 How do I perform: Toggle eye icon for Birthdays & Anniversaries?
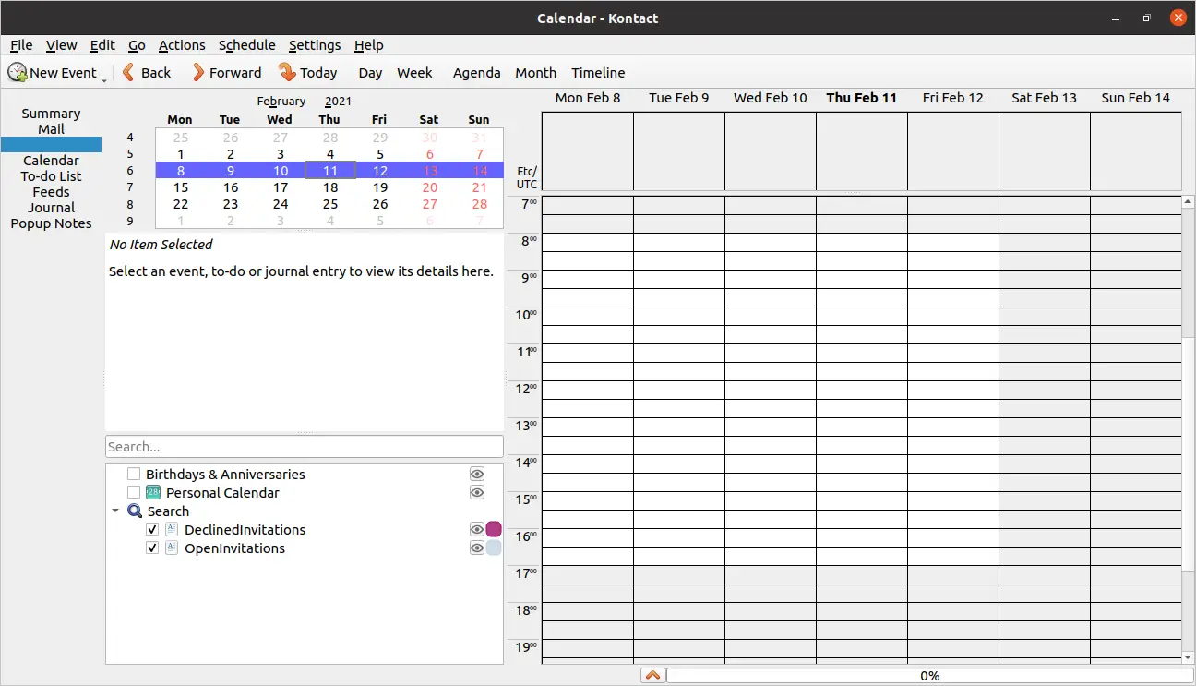pos(477,474)
